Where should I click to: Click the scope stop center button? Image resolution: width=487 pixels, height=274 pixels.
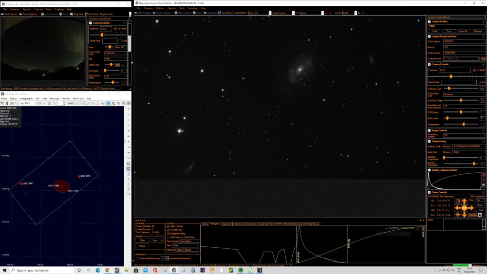pos(464,208)
